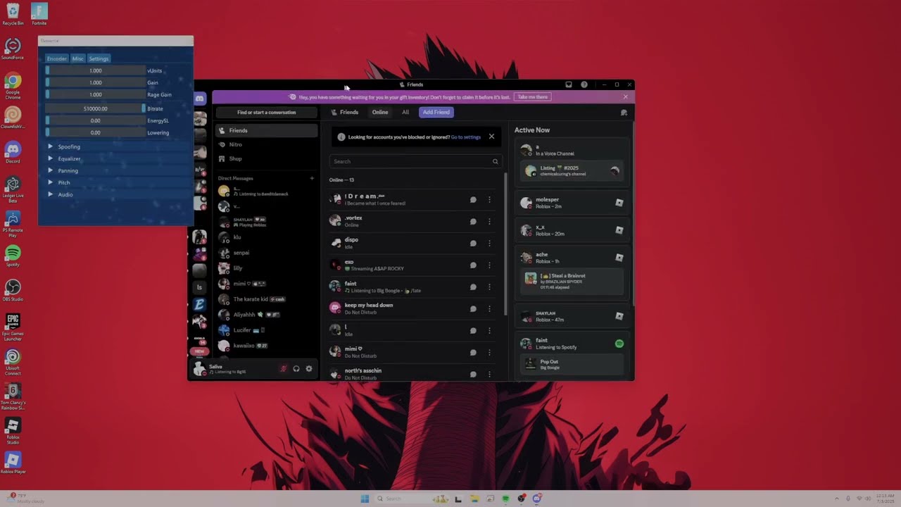Open more options for .vortex
This screenshot has width=901, height=507.
(490, 221)
